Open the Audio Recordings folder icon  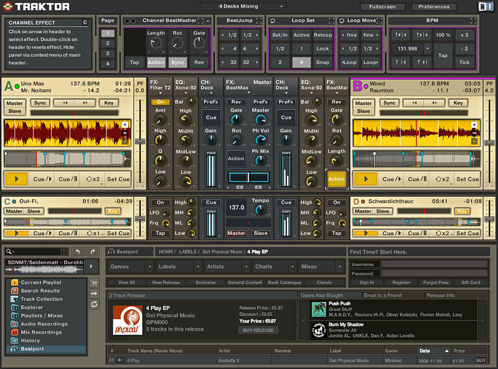tap(14, 324)
